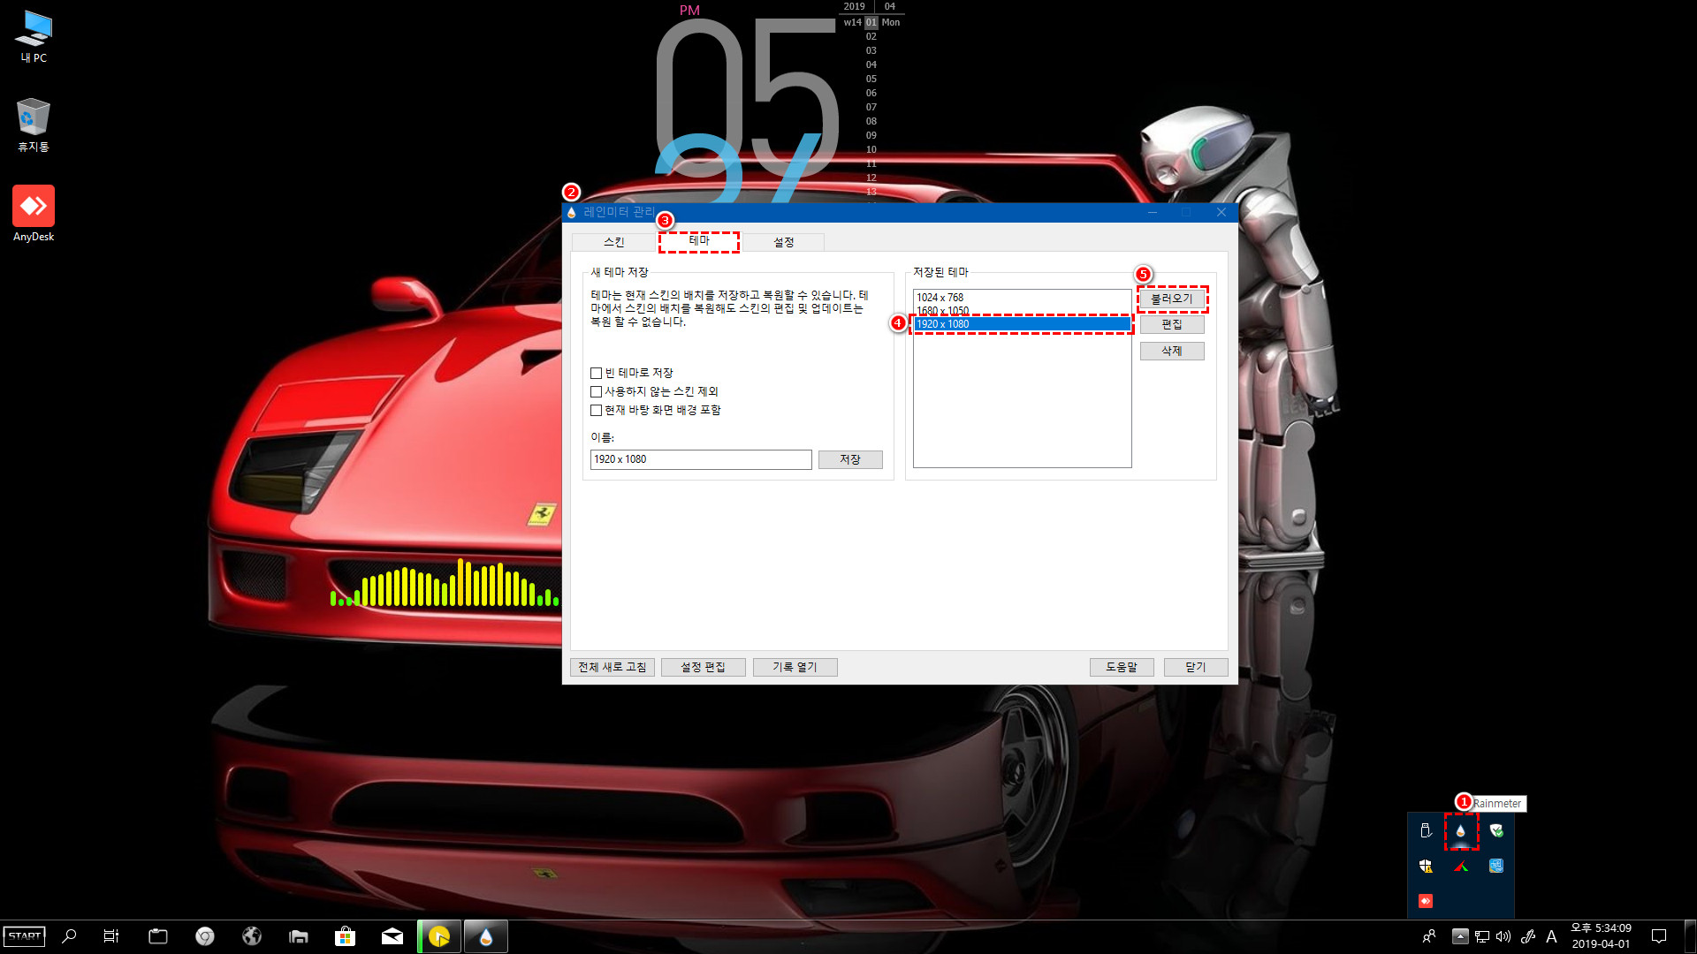Image resolution: width=1697 pixels, height=954 pixels.
Task: Enable 사용하지 않는 스킨 제외 checkbox
Action: pos(597,392)
